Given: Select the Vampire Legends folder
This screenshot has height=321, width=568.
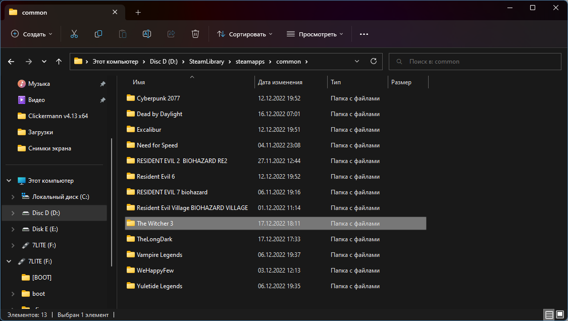Looking at the screenshot, I should [x=276, y=255].
